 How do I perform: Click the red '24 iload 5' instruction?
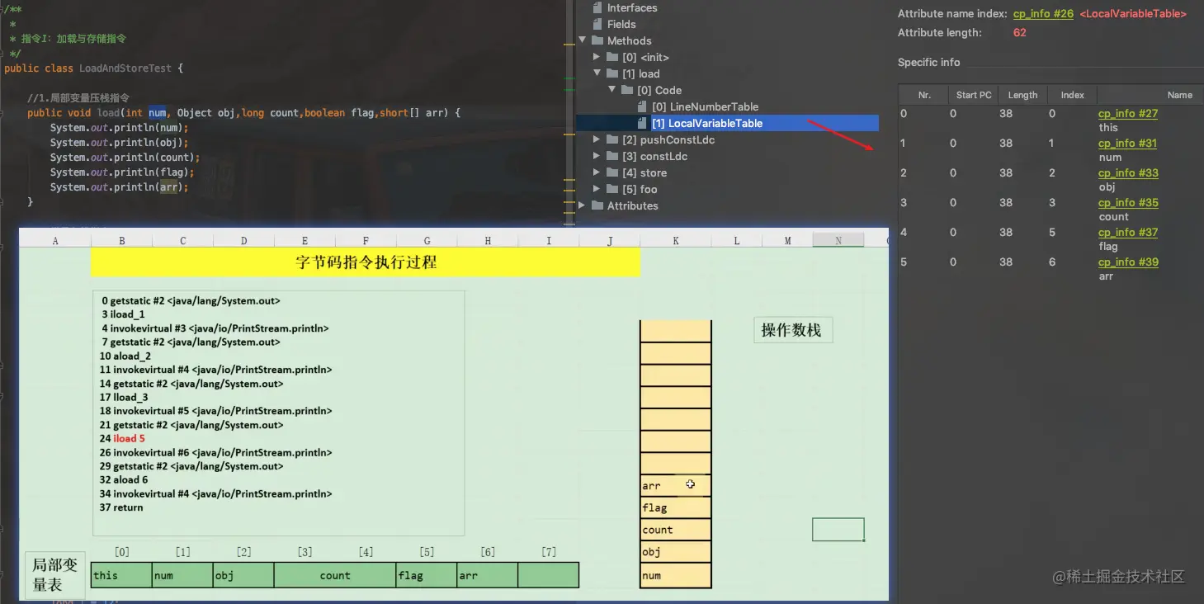pos(122,438)
